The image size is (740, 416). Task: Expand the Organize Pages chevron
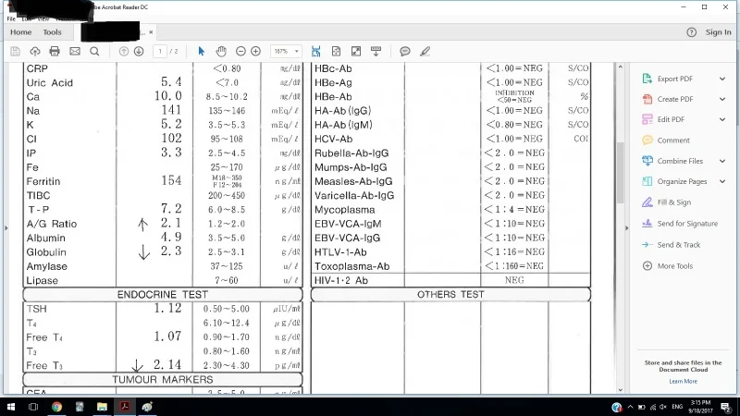(x=722, y=181)
